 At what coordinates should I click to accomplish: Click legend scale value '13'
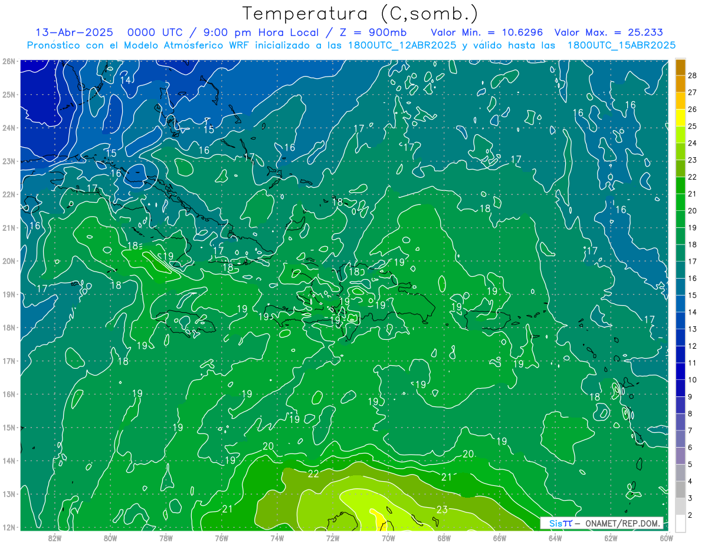click(x=692, y=329)
